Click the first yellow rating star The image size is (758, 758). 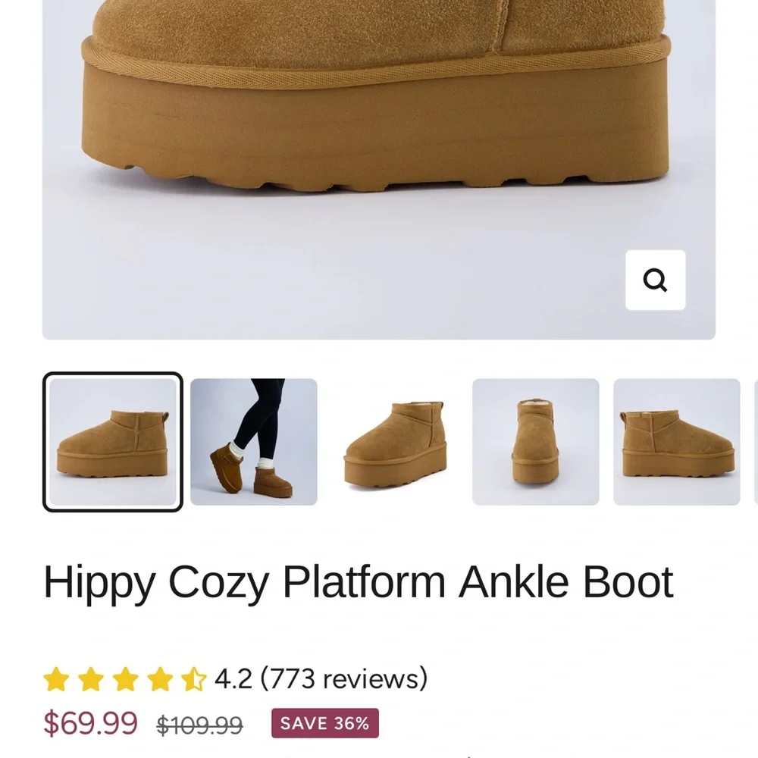tap(56, 679)
